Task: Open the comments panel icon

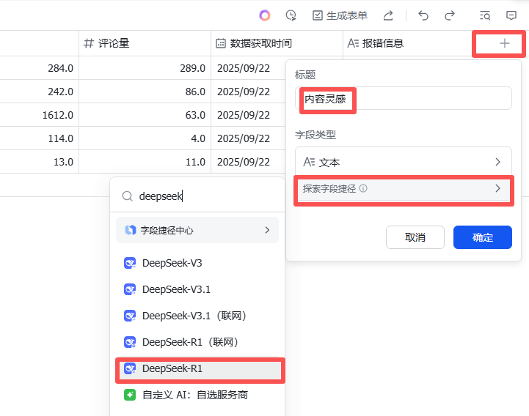Action: click(x=511, y=15)
